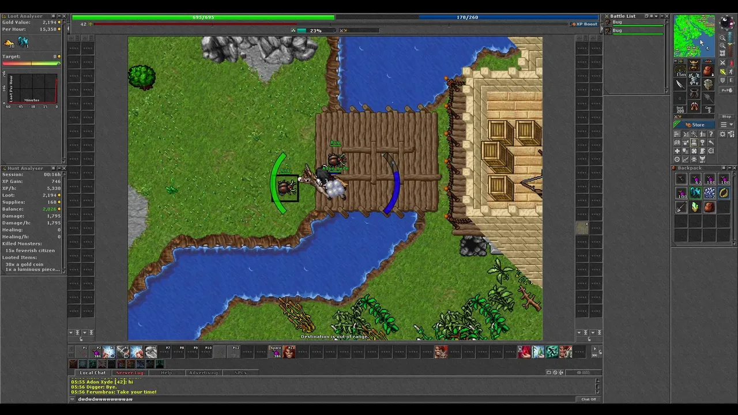The image size is (738, 415).
Task: Select defensive fight mode icon
Action: [x=722, y=80]
